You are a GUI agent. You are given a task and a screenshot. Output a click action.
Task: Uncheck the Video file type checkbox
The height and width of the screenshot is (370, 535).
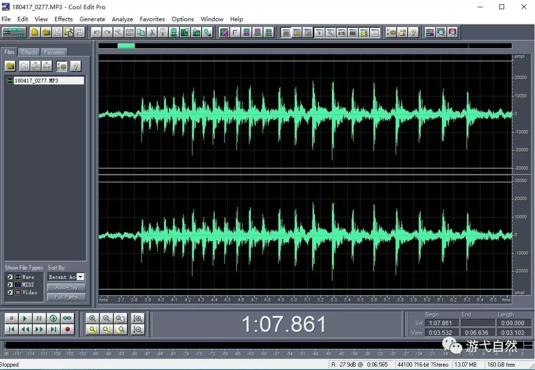pos(10,293)
